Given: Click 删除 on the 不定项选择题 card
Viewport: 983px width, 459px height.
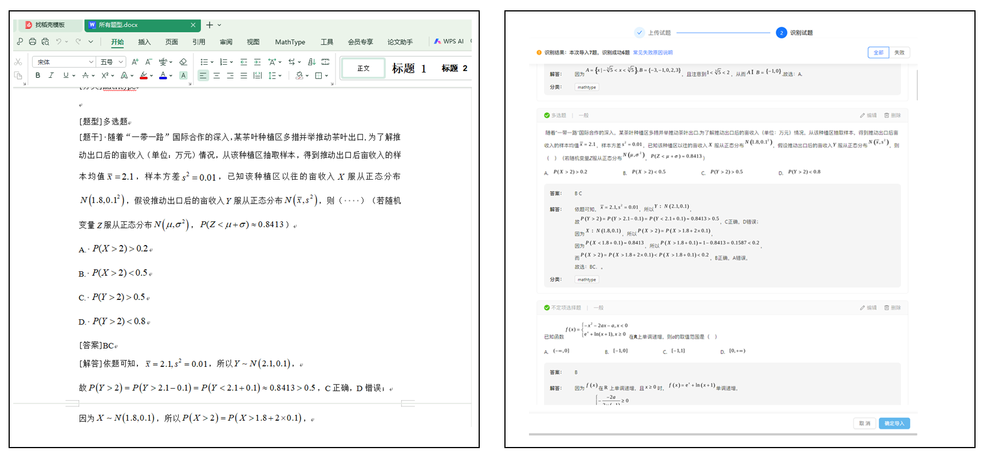Looking at the screenshot, I should 893,308.
